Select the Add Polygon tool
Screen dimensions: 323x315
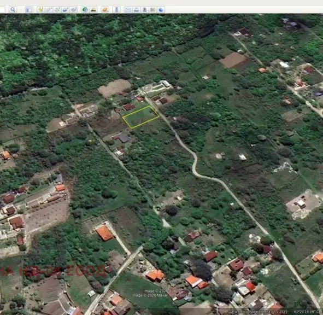click(49, 10)
